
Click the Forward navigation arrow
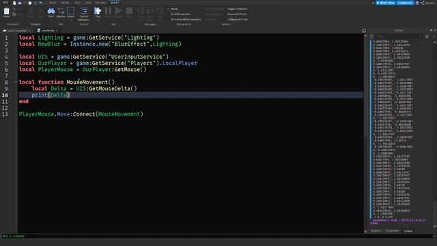[x=40, y=12]
